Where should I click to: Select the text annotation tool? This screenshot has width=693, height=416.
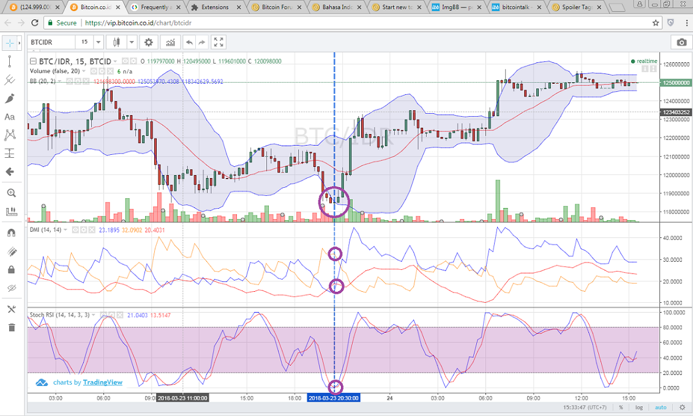click(10, 117)
